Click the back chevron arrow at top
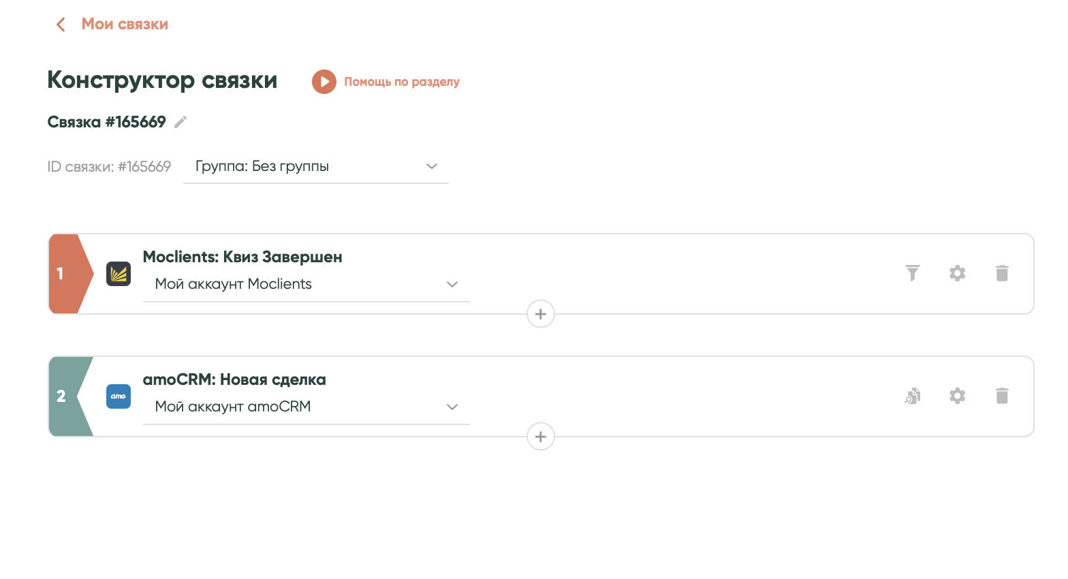The image size is (1068, 579). (61, 25)
